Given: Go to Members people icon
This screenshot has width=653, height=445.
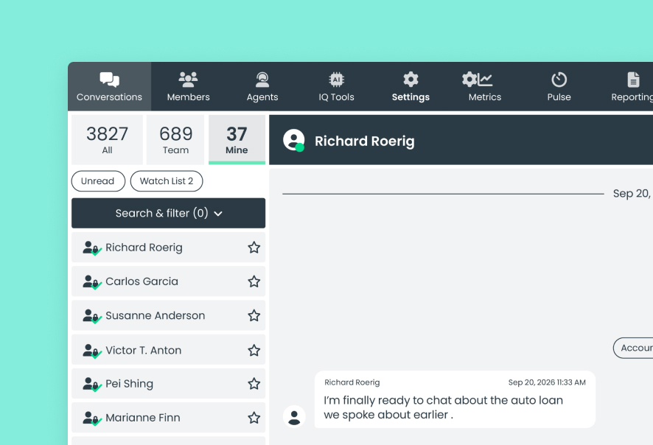Looking at the screenshot, I should click(x=188, y=80).
